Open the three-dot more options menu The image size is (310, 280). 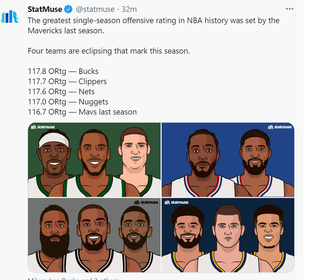(x=289, y=9)
